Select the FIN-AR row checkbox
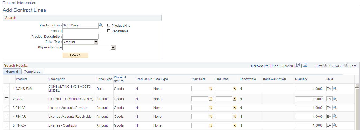 [x=6, y=116]
